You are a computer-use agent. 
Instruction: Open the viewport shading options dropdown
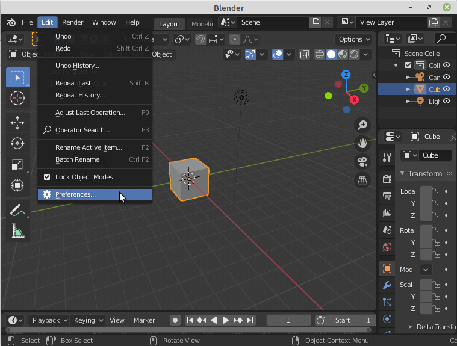pyautogui.click(x=365, y=54)
